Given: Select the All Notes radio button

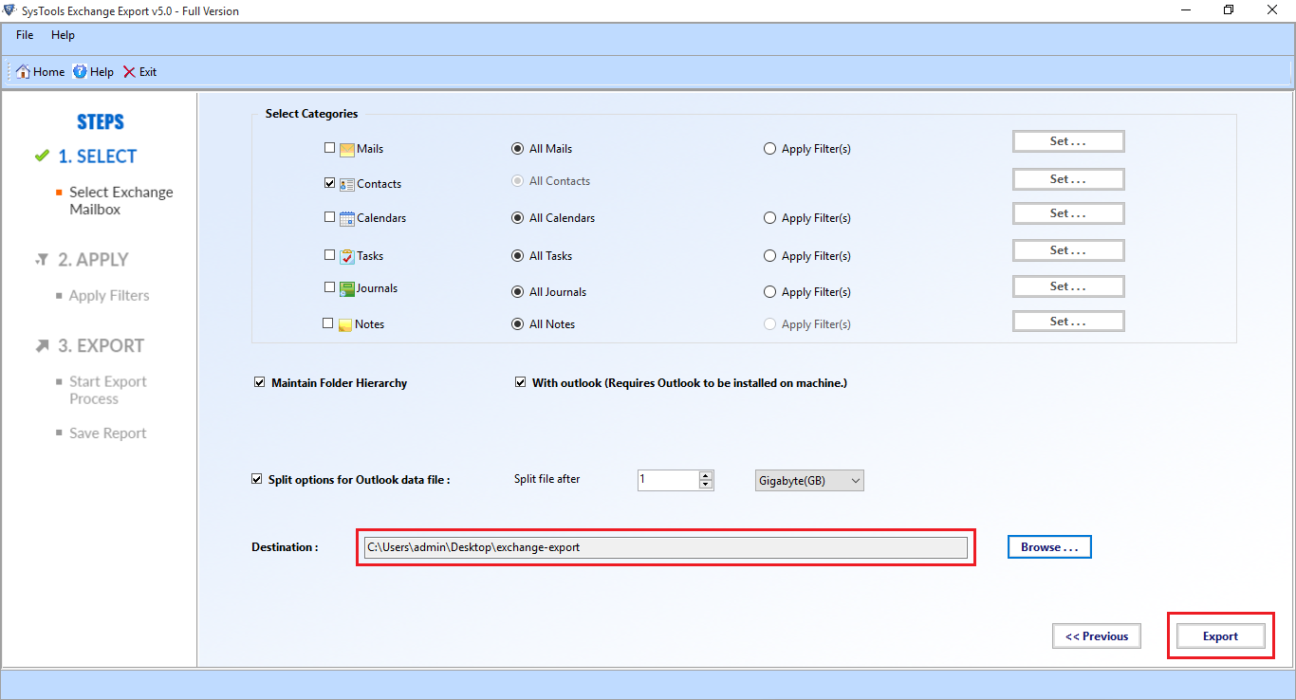Looking at the screenshot, I should coord(517,324).
